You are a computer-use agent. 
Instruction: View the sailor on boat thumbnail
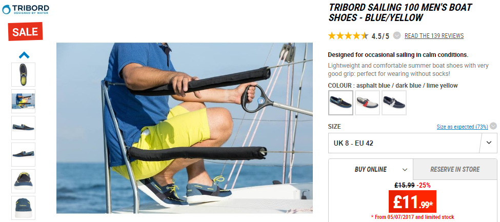(x=23, y=101)
